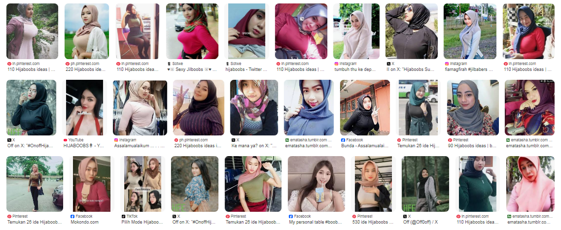Click the Facebook icon above the Bunda caption
The height and width of the screenshot is (230, 561).
[x=343, y=140]
